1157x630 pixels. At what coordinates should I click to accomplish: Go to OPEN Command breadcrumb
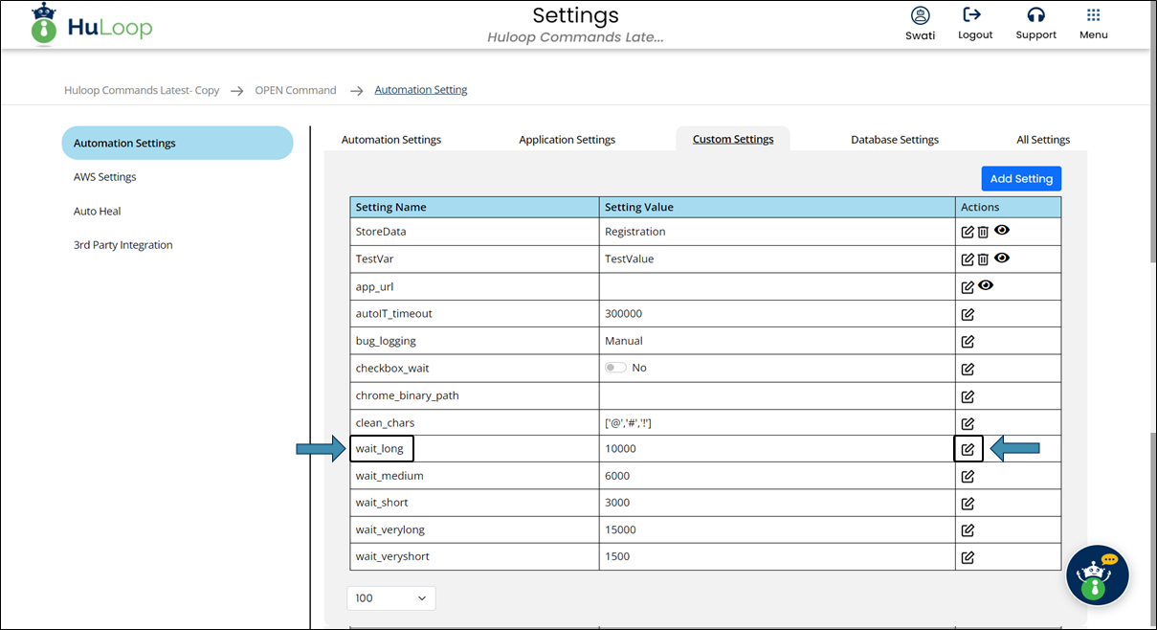(296, 90)
